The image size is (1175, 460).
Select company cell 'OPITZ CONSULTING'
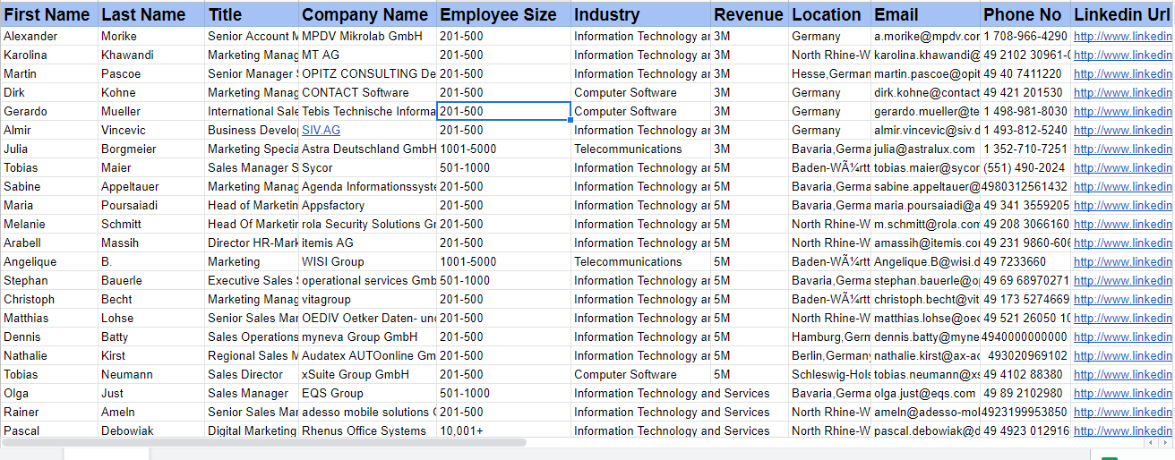point(368,73)
